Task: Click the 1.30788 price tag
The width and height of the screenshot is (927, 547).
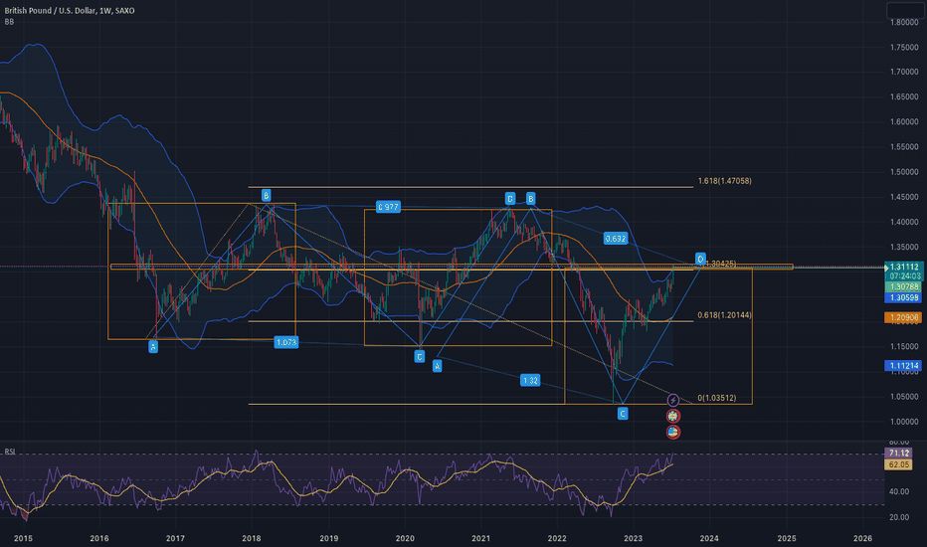Action: 903,286
